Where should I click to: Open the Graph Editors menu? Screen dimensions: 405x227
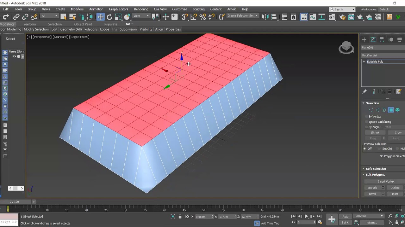coord(119,9)
